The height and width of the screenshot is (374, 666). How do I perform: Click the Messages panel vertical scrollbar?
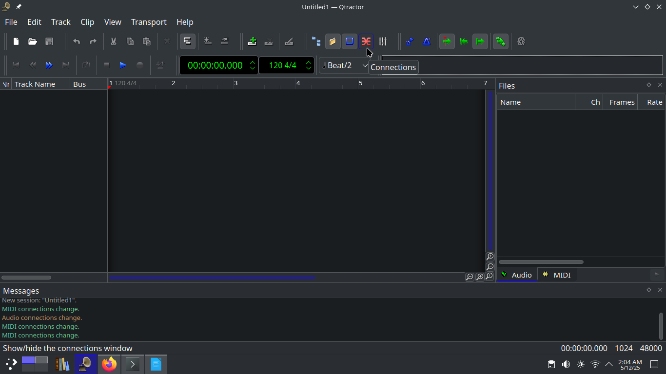click(661, 325)
